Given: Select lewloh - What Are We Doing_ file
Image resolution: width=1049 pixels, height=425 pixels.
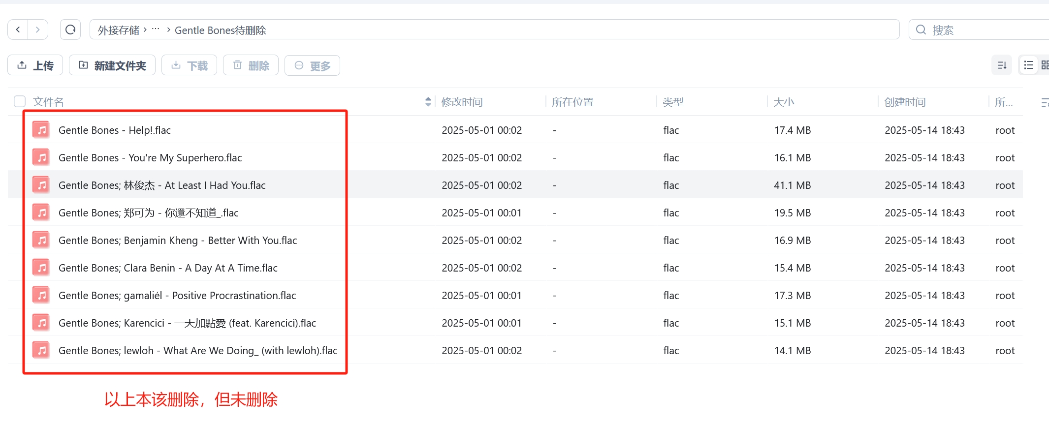Looking at the screenshot, I should (198, 350).
